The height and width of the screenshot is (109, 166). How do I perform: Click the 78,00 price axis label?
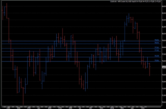164,47
